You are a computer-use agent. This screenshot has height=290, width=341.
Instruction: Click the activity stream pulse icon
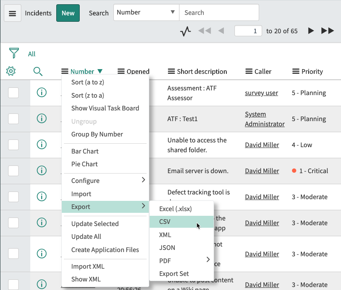tap(185, 31)
